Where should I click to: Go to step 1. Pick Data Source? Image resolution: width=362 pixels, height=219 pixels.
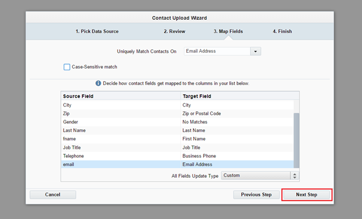click(97, 31)
